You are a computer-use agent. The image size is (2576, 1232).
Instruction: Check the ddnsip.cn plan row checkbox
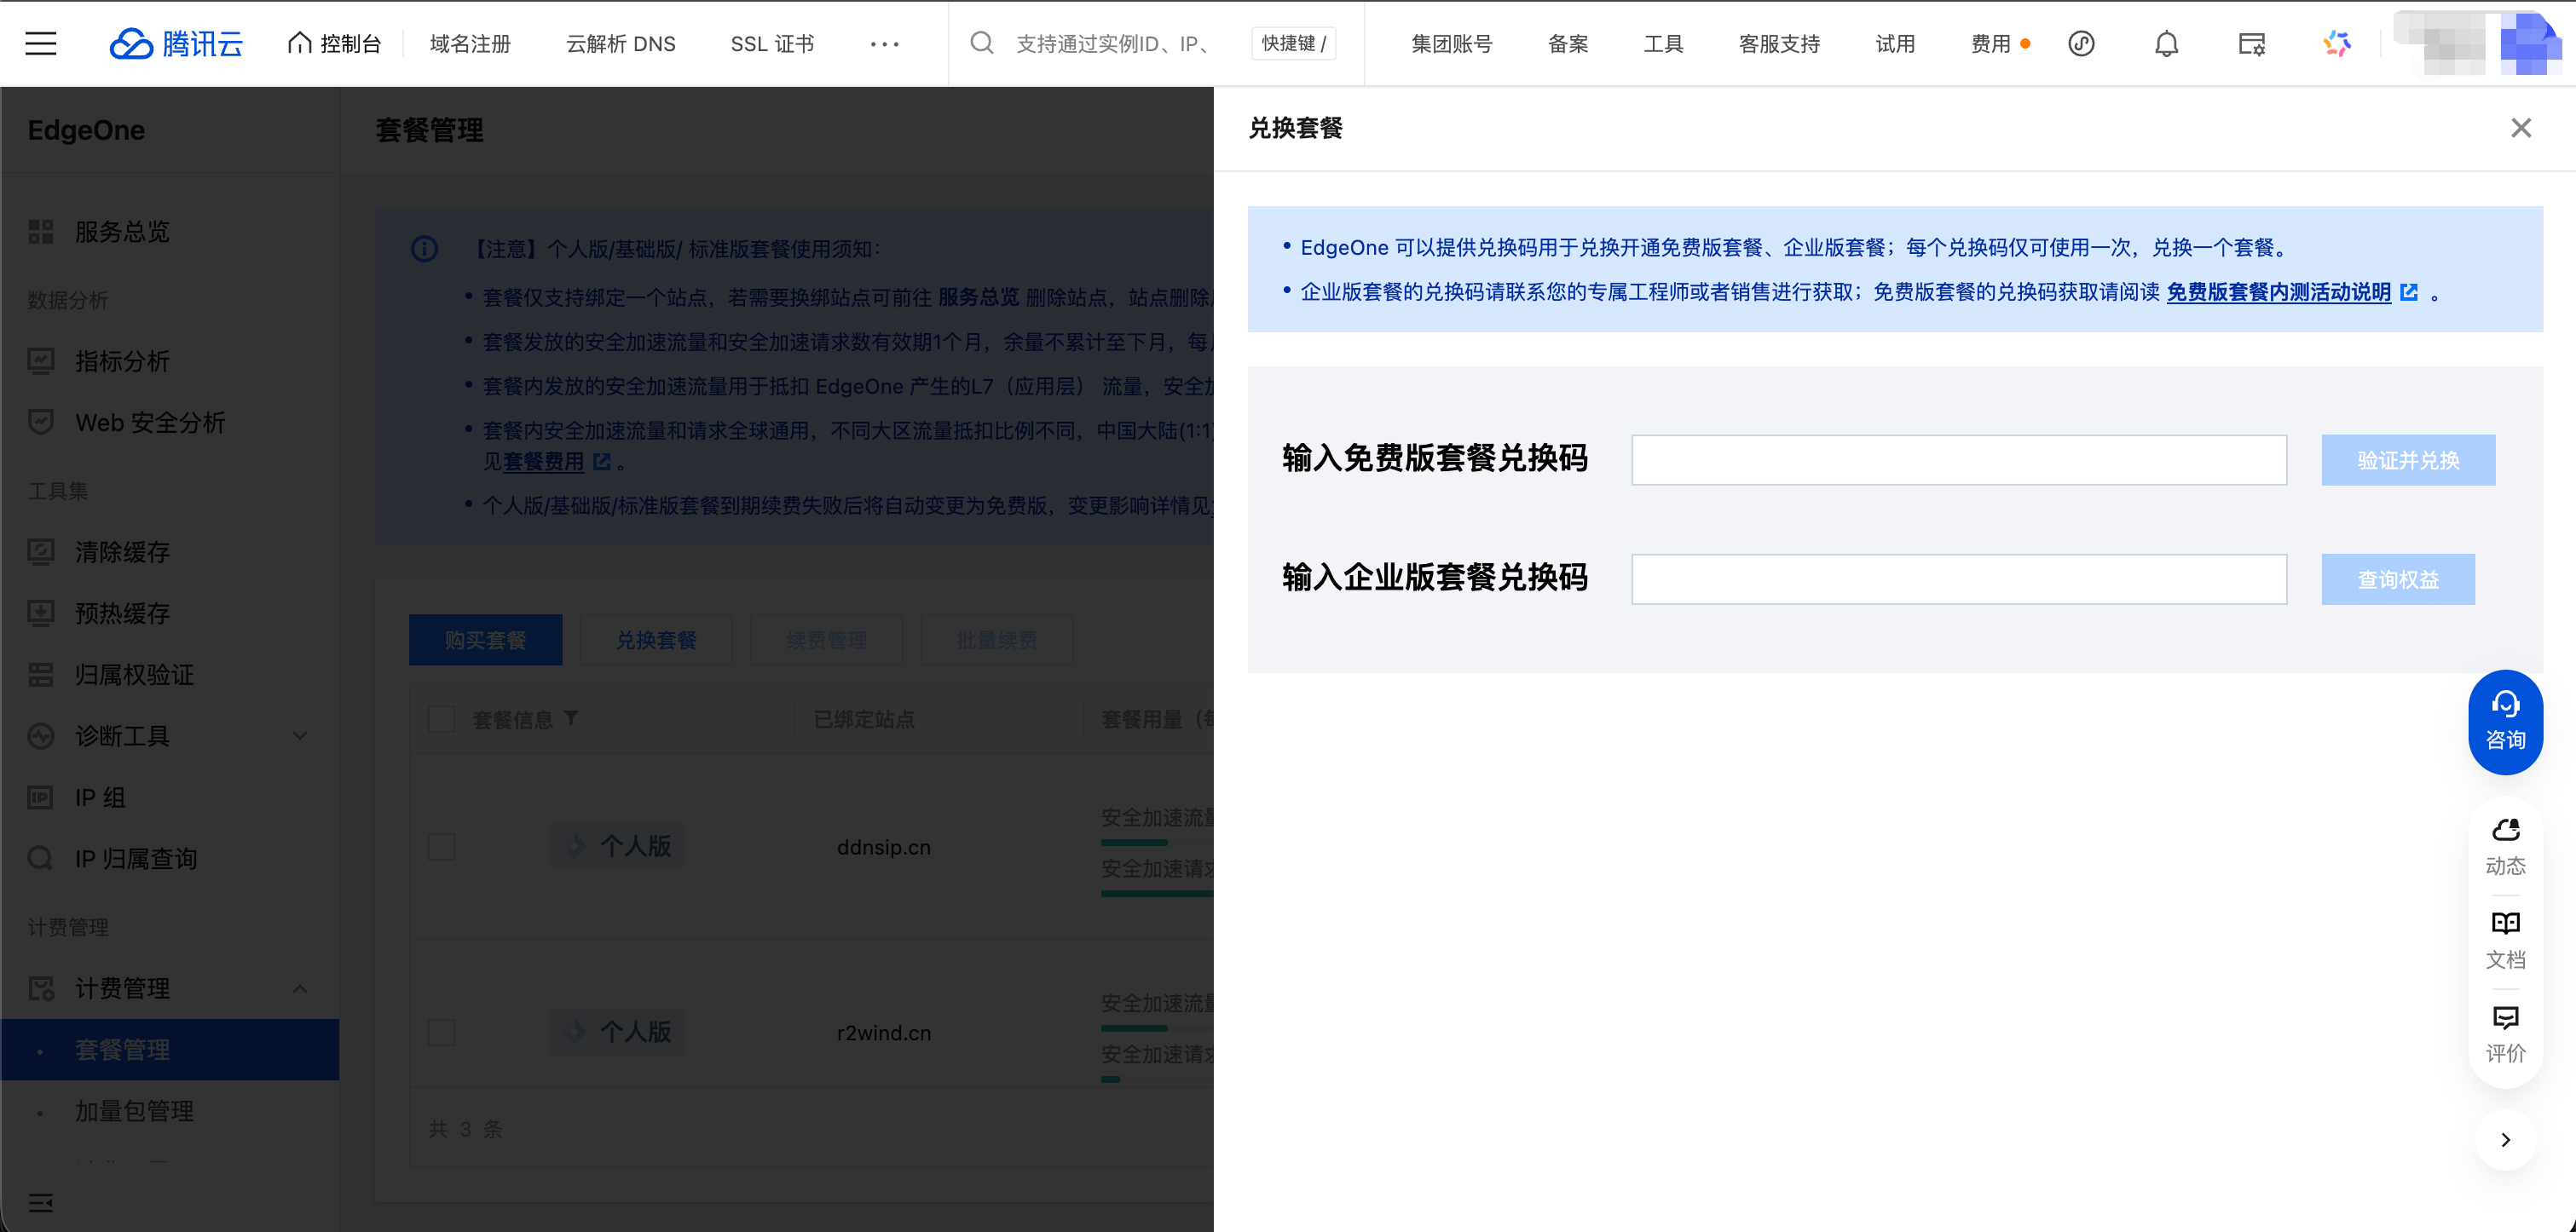coord(441,847)
